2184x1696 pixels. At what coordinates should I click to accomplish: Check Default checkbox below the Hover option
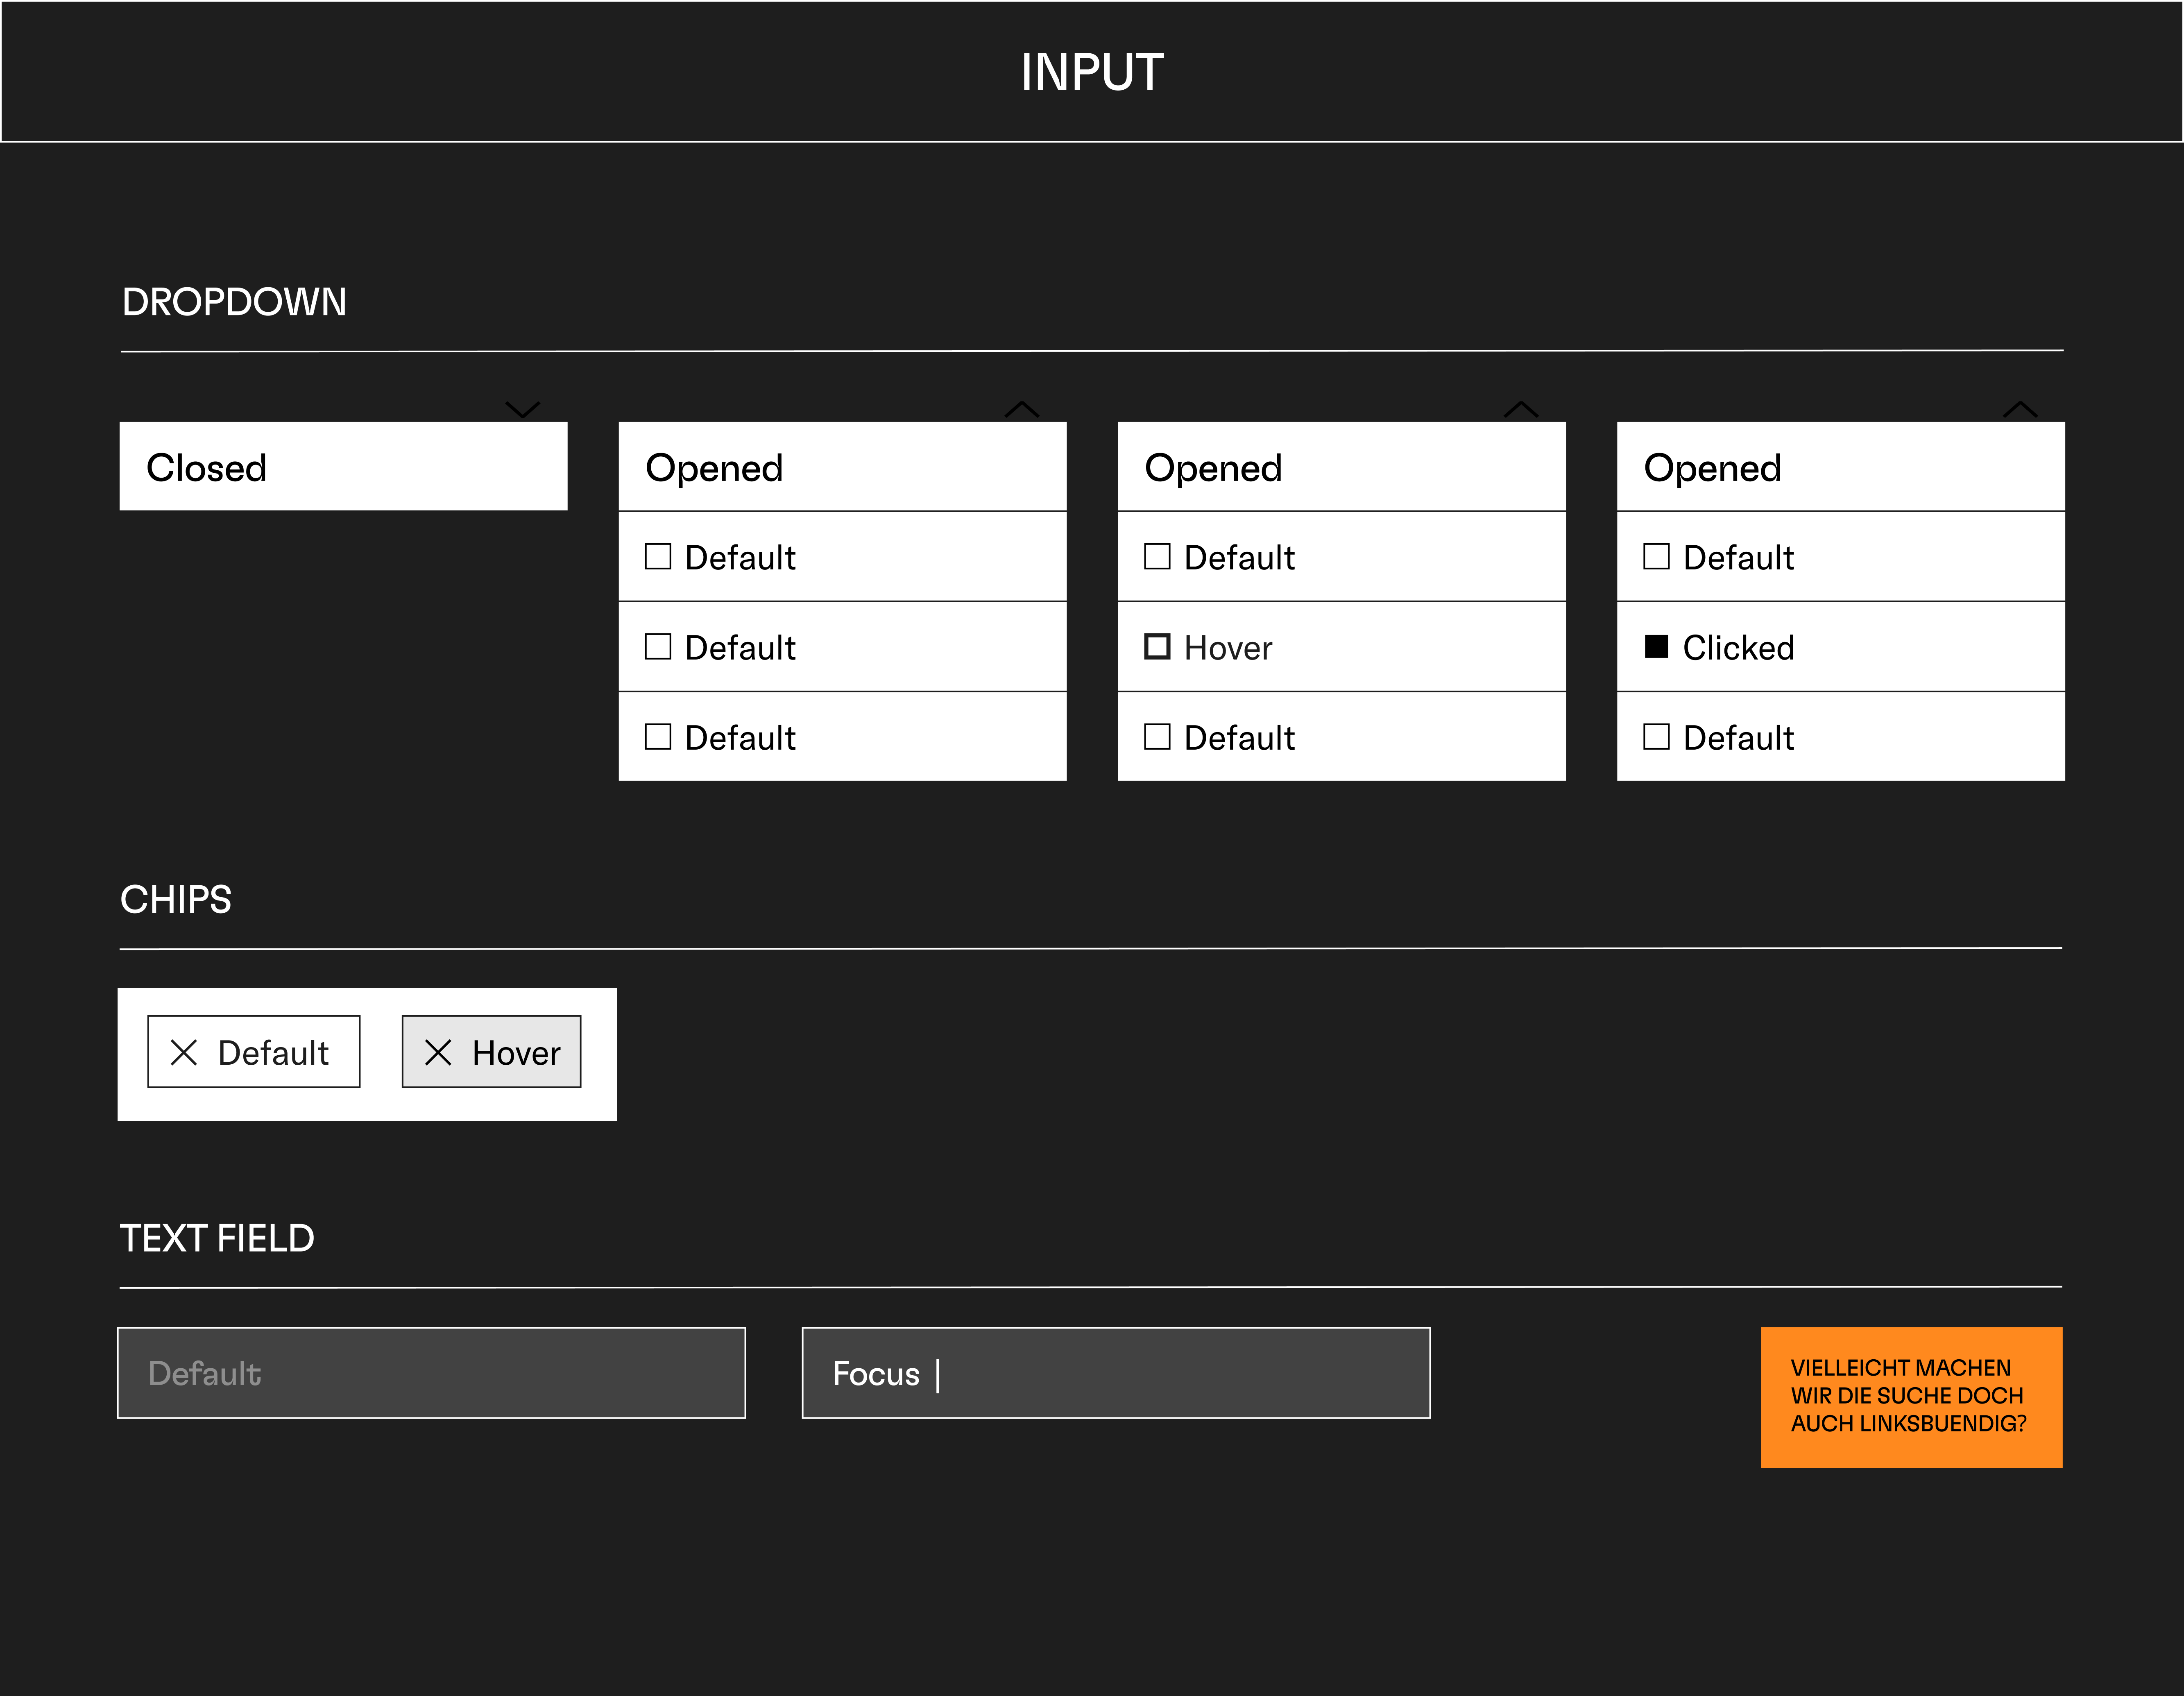[1157, 736]
